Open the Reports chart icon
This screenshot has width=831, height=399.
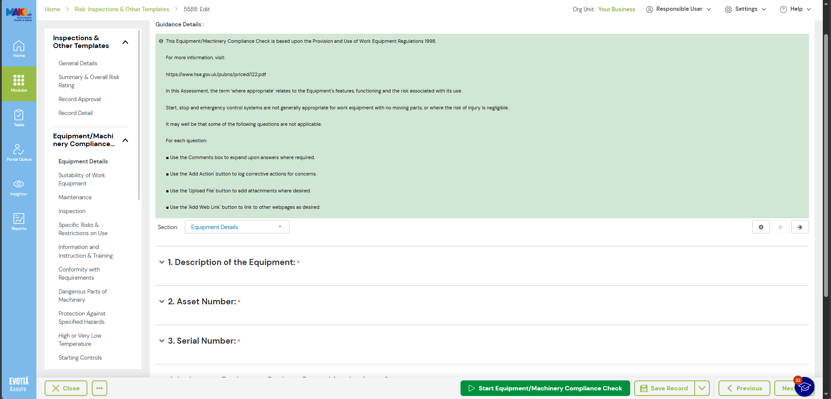tap(19, 222)
